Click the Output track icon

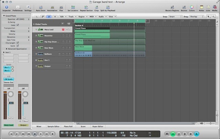coord(41,66)
